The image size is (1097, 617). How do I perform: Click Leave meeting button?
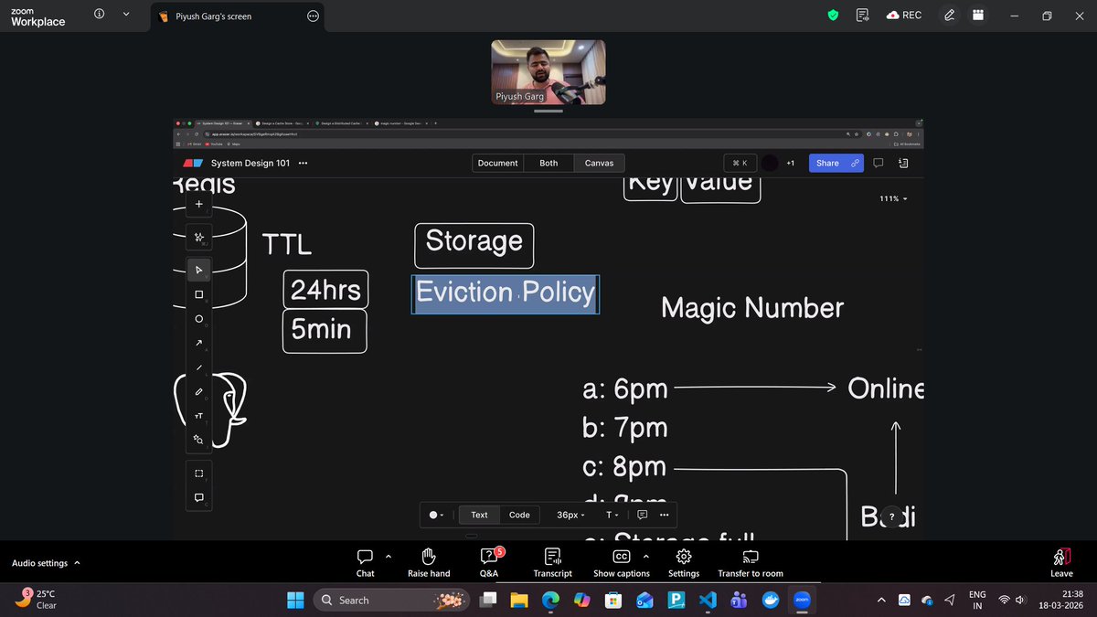(x=1061, y=562)
